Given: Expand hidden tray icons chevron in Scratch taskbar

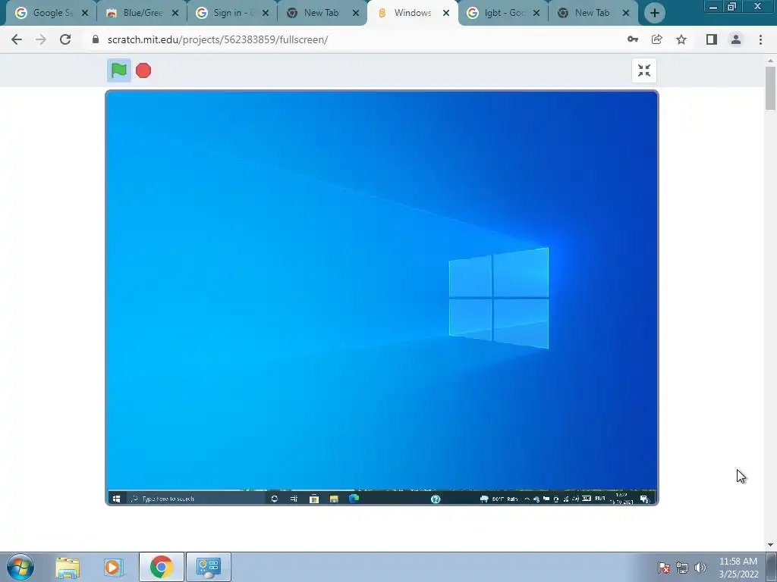Looking at the screenshot, I should click(527, 499).
